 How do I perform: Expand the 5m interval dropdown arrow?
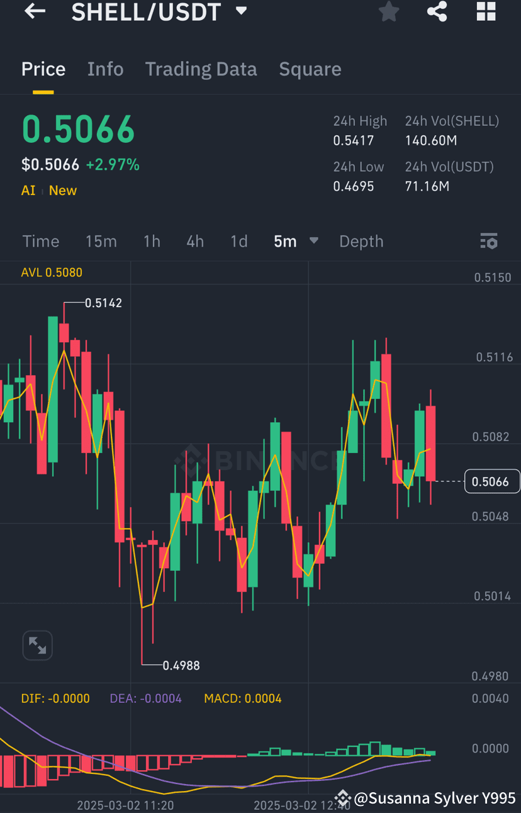click(313, 241)
